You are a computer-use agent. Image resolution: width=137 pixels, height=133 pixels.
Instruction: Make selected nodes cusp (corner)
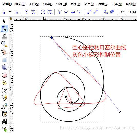coord(60,12)
